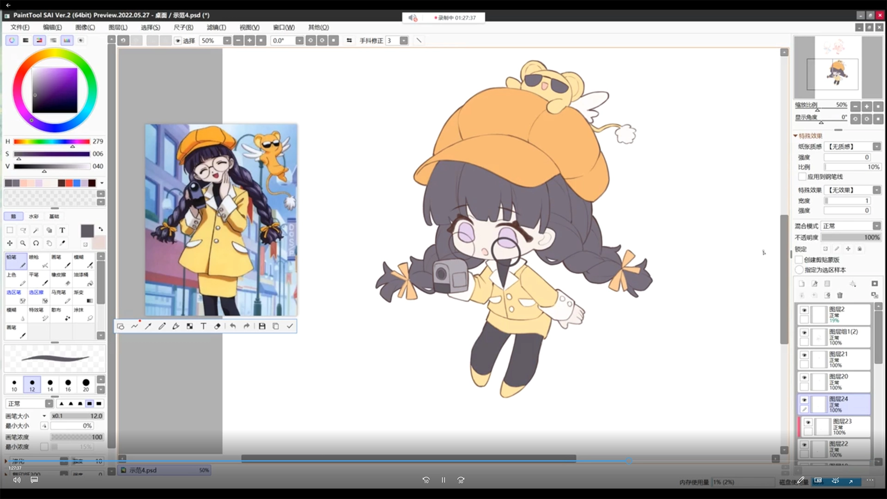Pause the video playback
Screen dimensions: 887x499
tap(443, 480)
